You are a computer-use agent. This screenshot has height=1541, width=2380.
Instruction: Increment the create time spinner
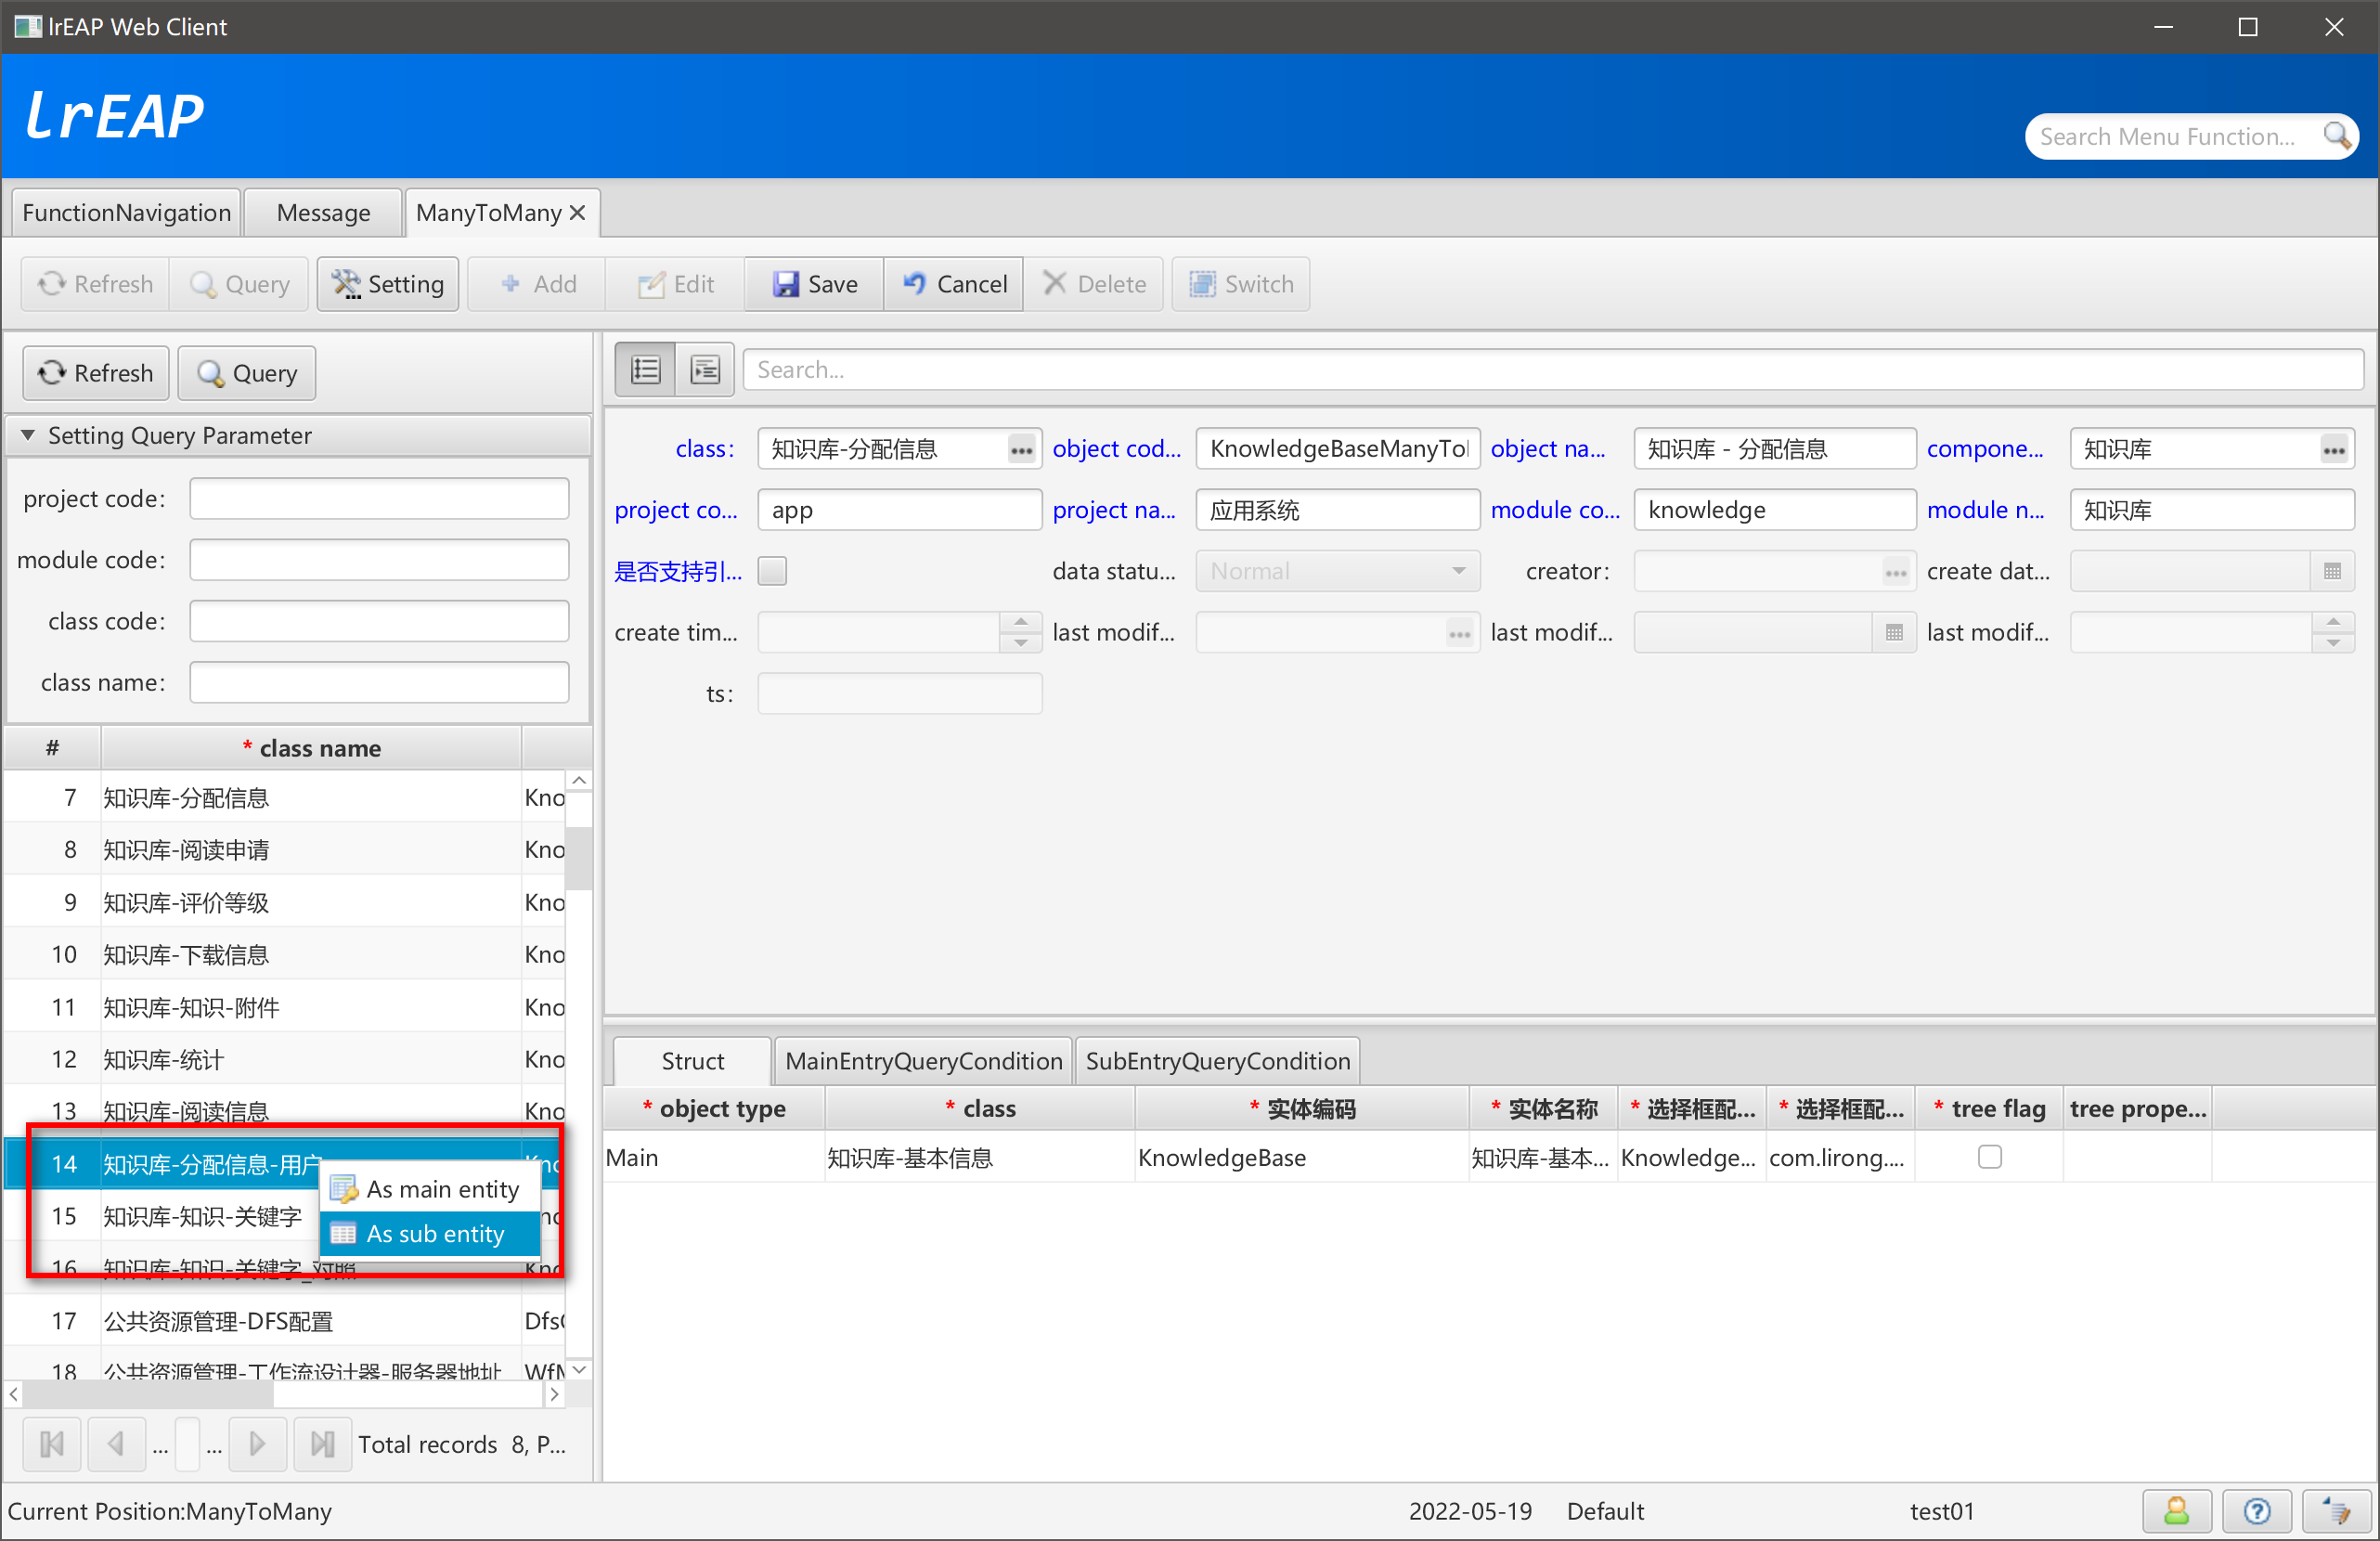click(1020, 622)
